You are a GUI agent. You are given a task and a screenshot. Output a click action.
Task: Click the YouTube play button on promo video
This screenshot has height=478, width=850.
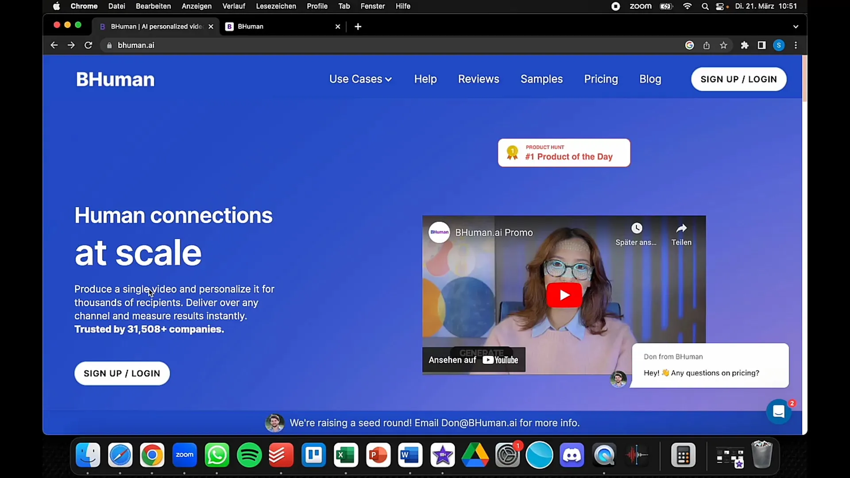click(x=564, y=295)
